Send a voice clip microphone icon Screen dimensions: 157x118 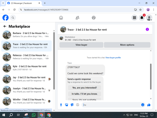[x=61, y=105]
